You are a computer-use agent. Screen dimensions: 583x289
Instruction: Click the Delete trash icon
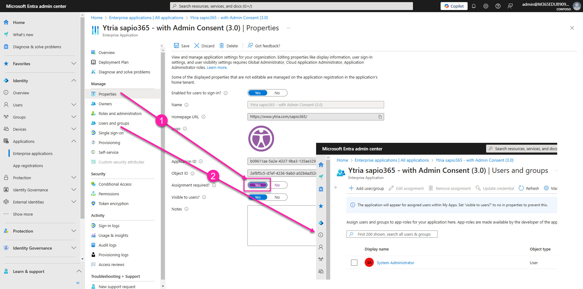click(222, 46)
